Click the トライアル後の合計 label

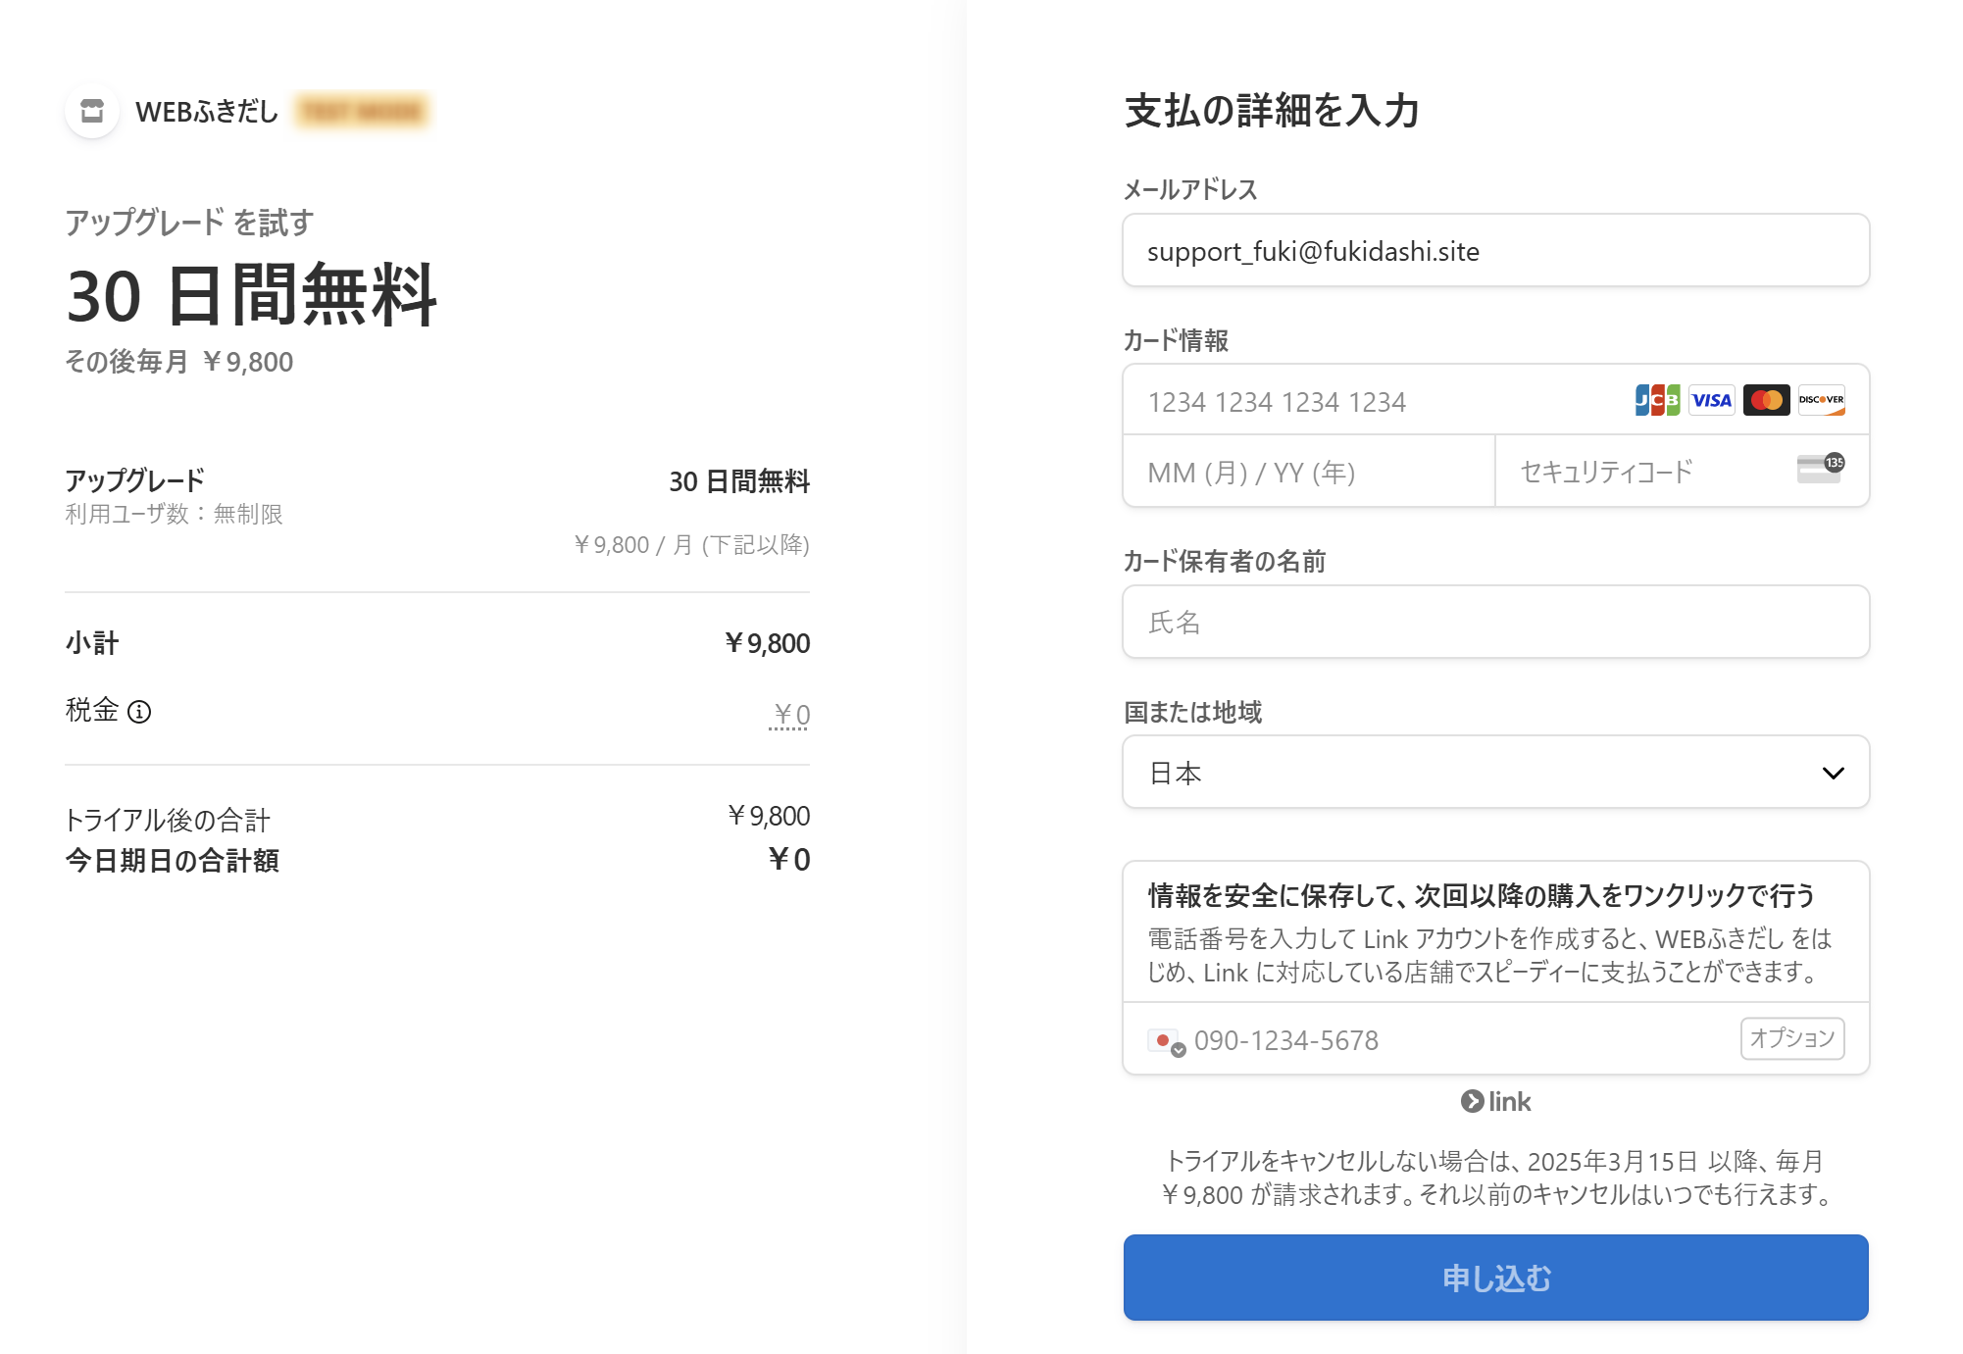[168, 820]
